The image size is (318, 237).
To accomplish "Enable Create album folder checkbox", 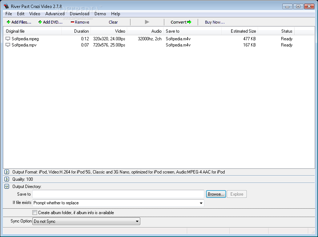I will [35, 213].
